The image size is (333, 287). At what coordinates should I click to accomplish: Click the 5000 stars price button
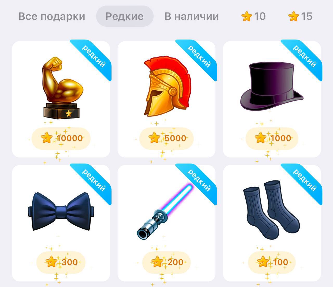click(166, 138)
